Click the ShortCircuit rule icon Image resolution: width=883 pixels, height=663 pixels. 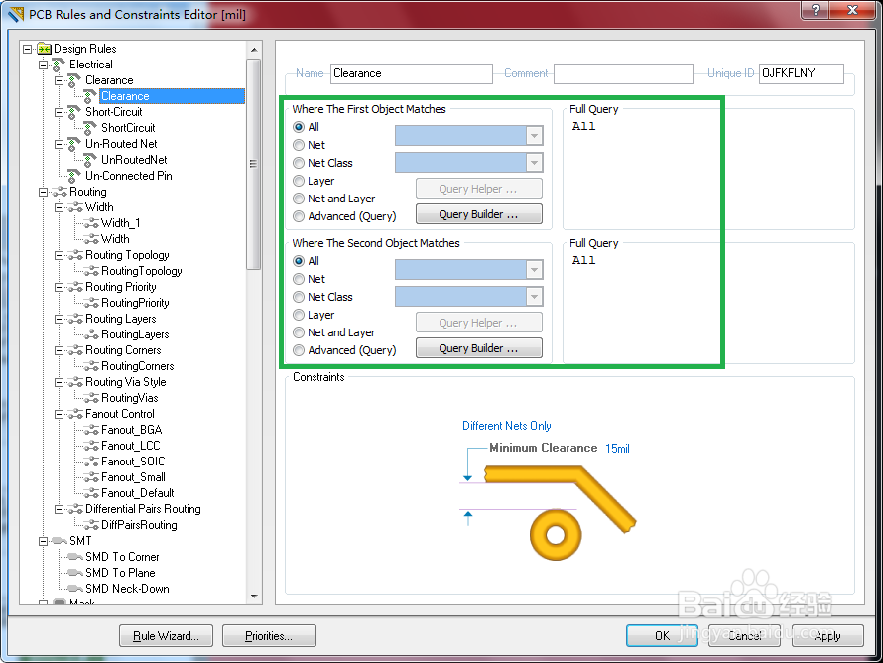coord(90,128)
